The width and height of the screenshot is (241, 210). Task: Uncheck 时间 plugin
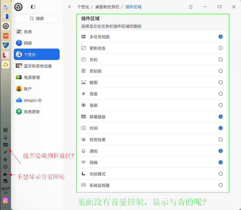(x=221, y=128)
